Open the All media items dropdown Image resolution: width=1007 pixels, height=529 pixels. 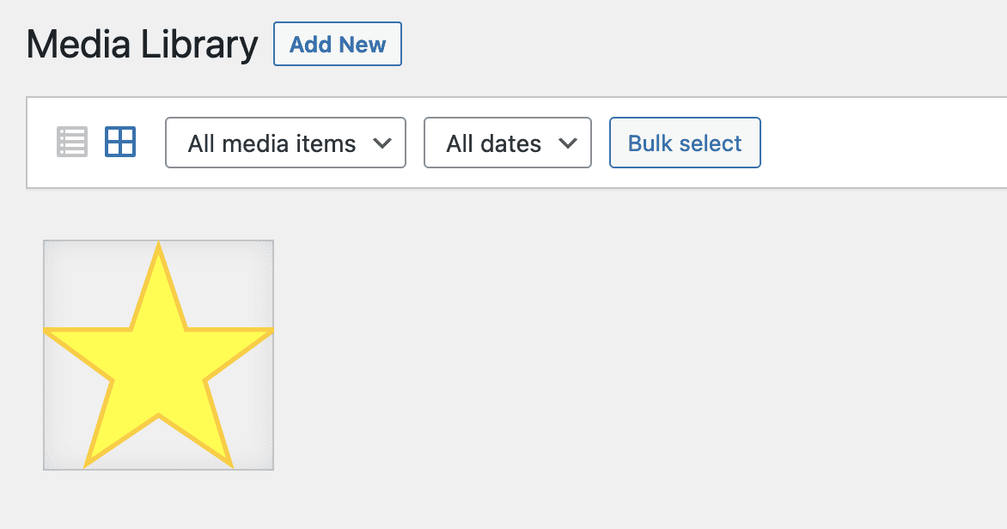click(284, 143)
